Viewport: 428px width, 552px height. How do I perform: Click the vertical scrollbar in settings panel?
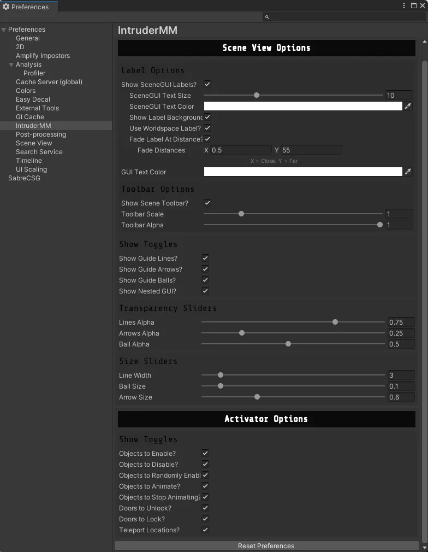coord(424,302)
